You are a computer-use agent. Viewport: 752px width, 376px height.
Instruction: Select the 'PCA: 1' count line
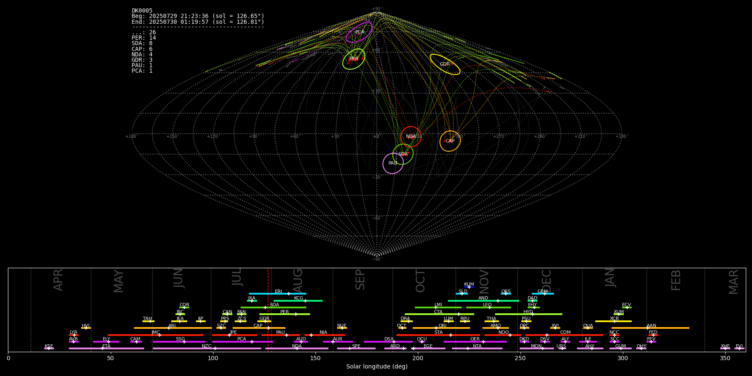pyautogui.click(x=142, y=71)
